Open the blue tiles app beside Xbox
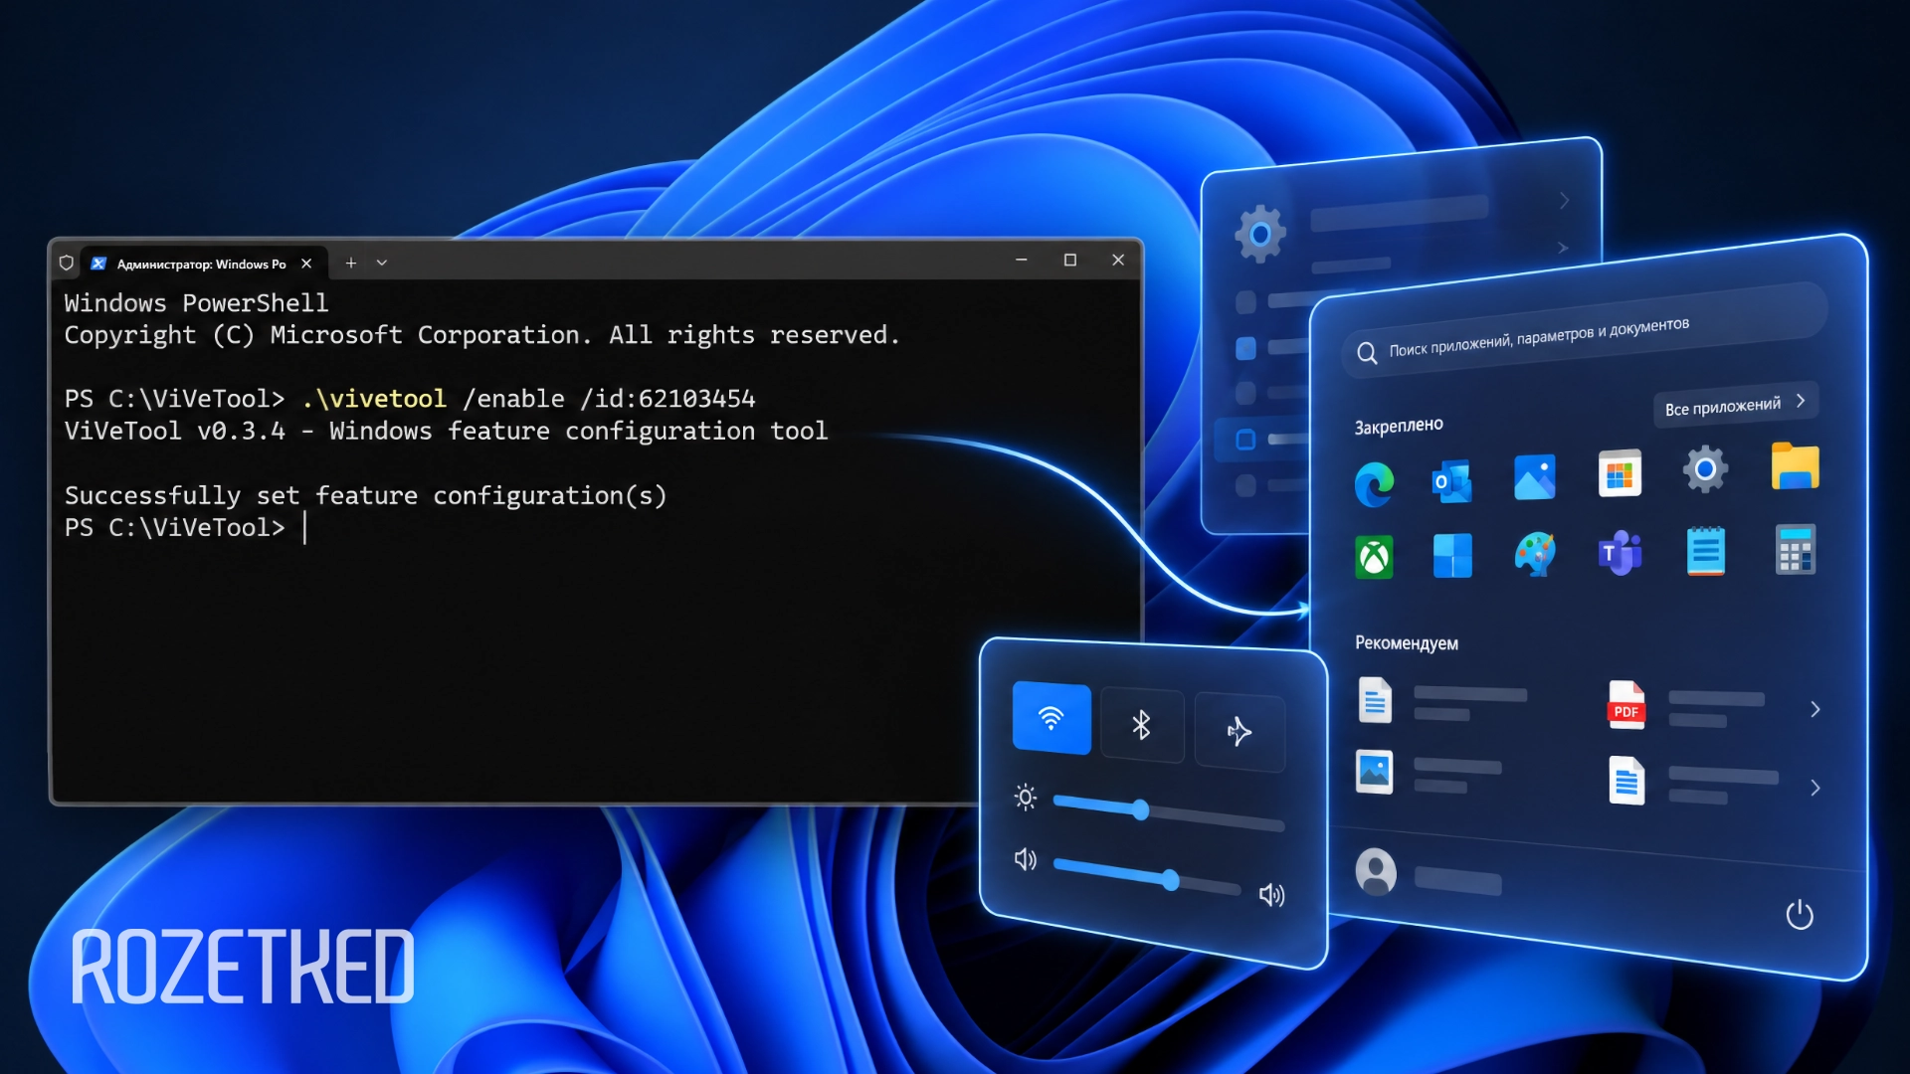Image resolution: width=1910 pixels, height=1074 pixels. (x=1451, y=555)
